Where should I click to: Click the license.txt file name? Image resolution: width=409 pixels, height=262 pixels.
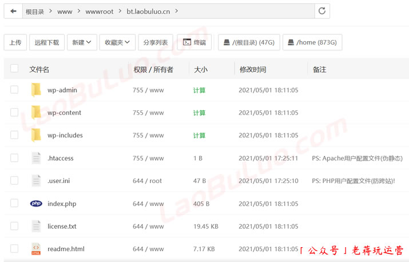(x=62, y=227)
